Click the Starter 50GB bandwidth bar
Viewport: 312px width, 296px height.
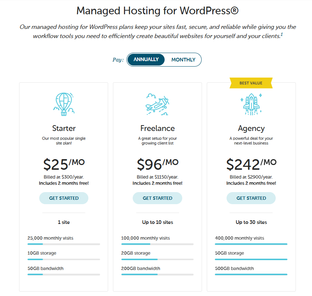pyautogui.click(x=64, y=274)
